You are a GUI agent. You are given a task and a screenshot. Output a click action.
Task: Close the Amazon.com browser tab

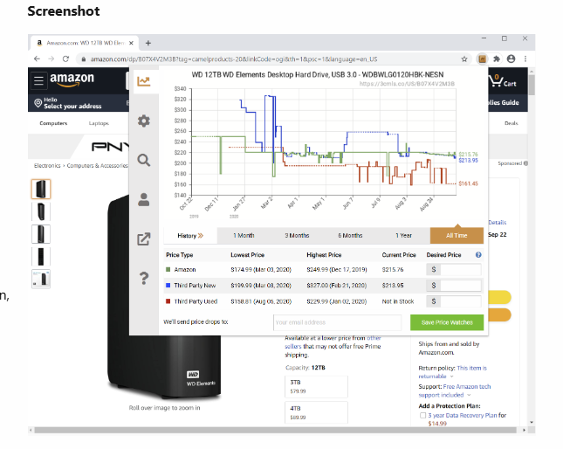click(132, 43)
